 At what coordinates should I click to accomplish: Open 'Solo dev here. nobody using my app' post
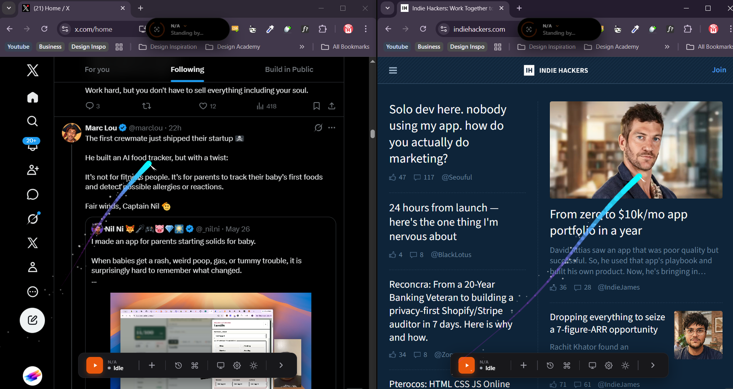pos(448,134)
